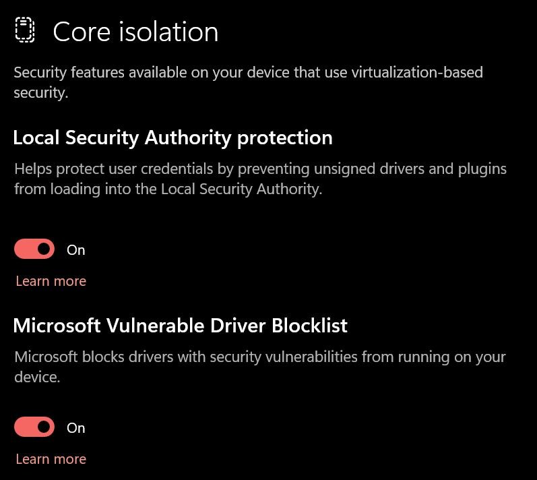Disable the Microsoft Vulnerable Driver Blocklist toggle
The height and width of the screenshot is (480, 537).
point(34,427)
